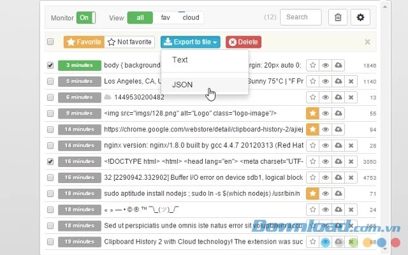Tick the checkbox for the nginx version row
The width and height of the screenshot is (408, 255).
tap(50, 145)
